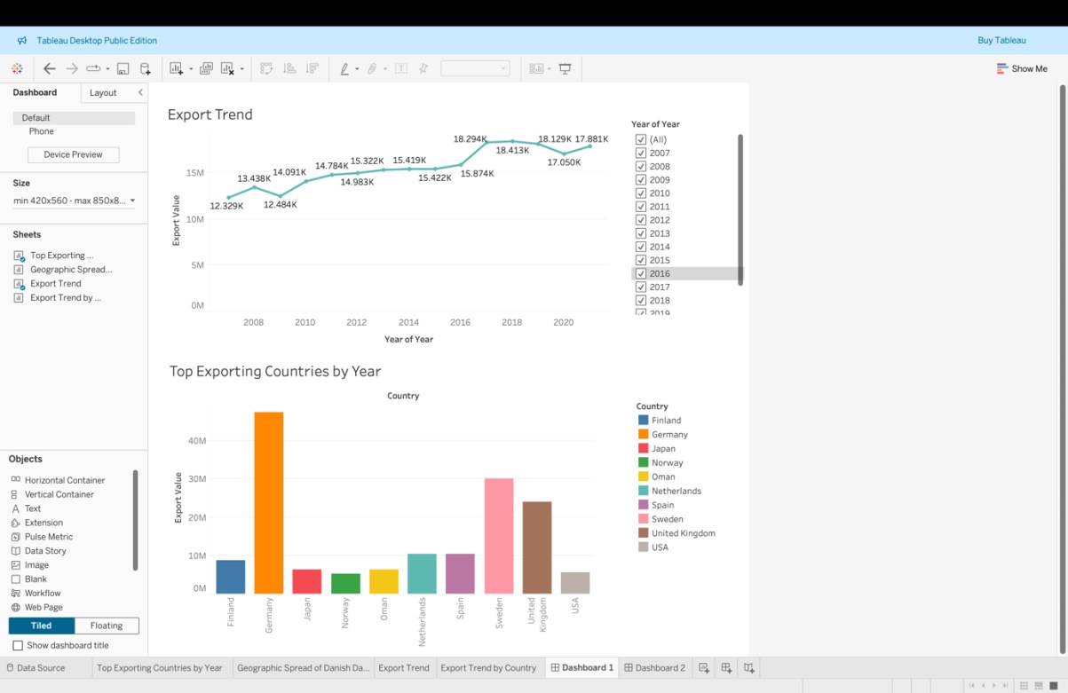Click the Group Members paperclip icon
This screenshot has height=693, width=1068.
pos(373,68)
